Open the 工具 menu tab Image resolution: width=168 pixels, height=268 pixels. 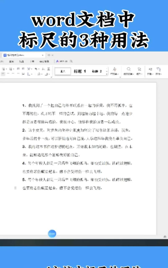pyautogui.click(x=32, y=62)
